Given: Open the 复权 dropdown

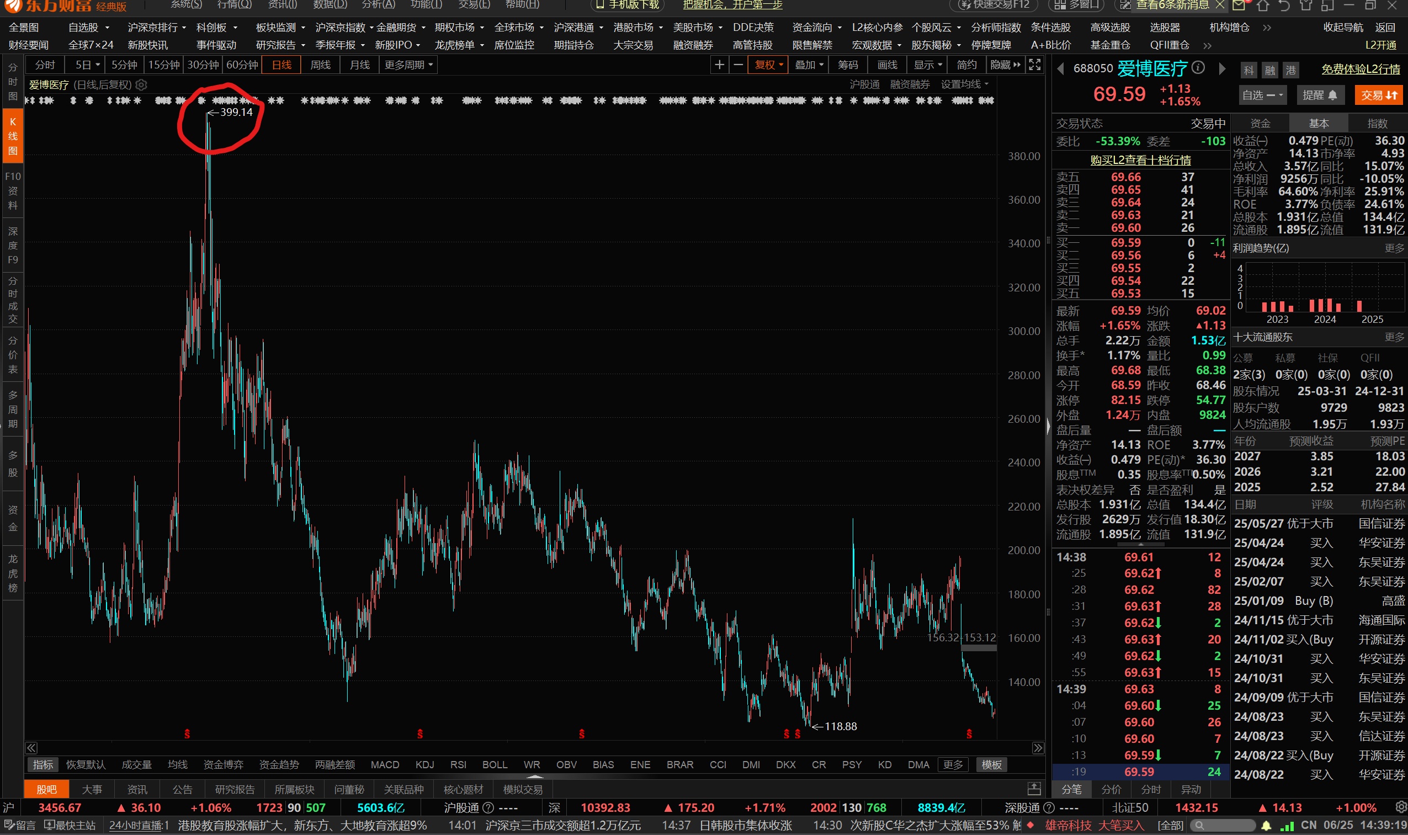Looking at the screenshot, I should [769, 65].
